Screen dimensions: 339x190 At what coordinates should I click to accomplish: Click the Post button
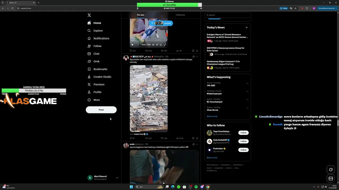pos(101,110)
